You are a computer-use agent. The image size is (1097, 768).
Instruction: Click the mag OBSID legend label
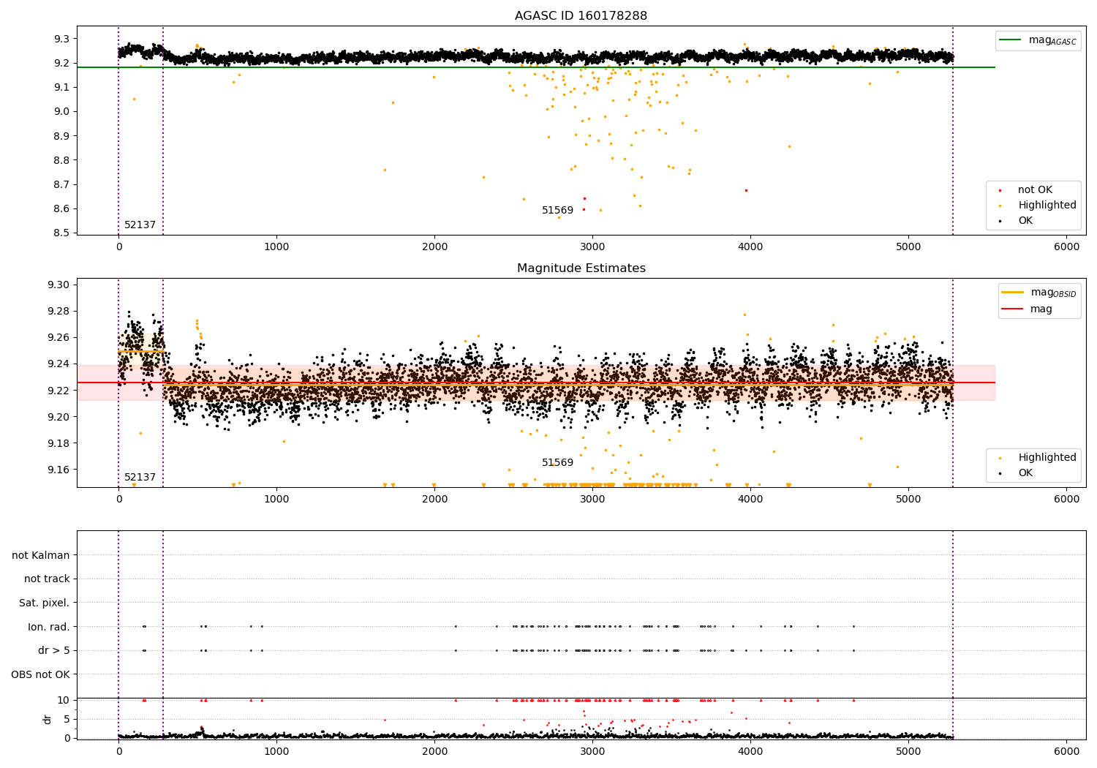tap(1053, 293)
